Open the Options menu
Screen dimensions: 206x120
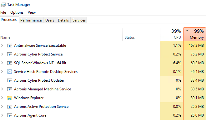tap(17, 12)
